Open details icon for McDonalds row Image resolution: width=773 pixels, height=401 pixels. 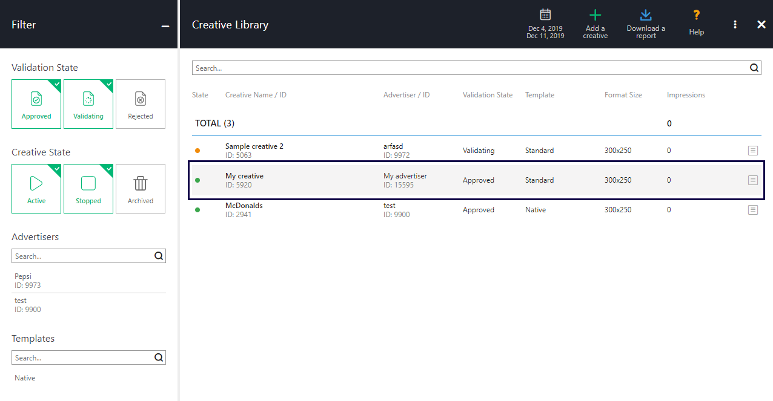pyautogui.click(x=753, y=210)
